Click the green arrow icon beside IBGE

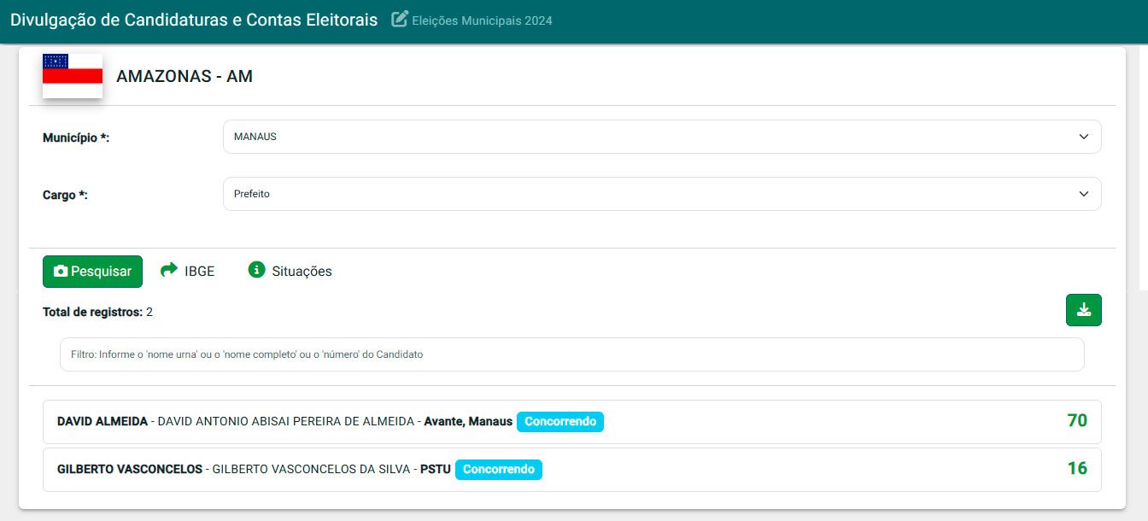point(169,270)
